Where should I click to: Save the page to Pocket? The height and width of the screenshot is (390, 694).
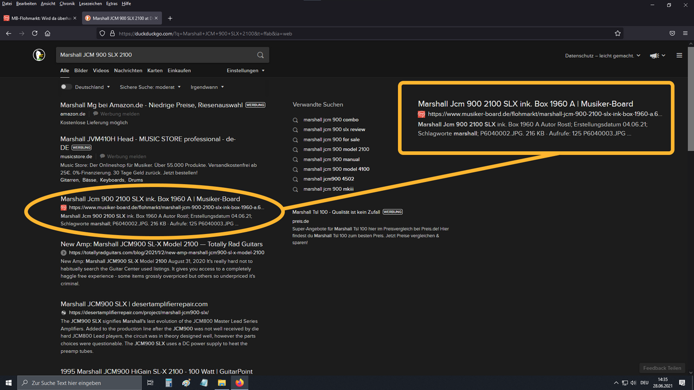(672, 33)
